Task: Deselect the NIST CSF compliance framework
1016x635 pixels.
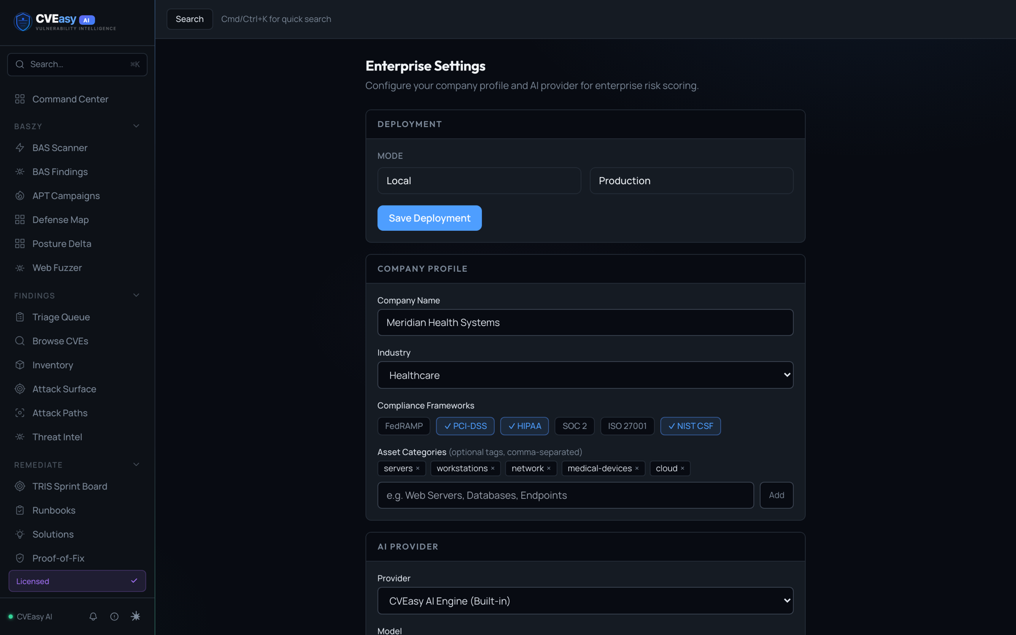Action: [690, 426]
